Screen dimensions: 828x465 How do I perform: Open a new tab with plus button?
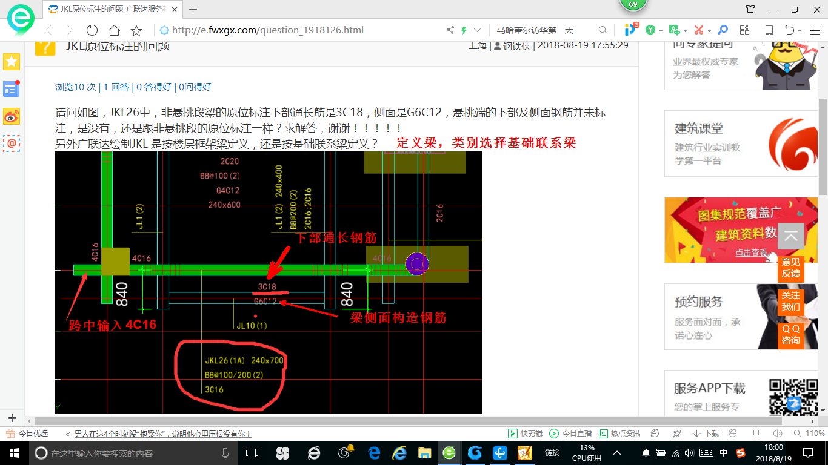(x=193, y=9)
